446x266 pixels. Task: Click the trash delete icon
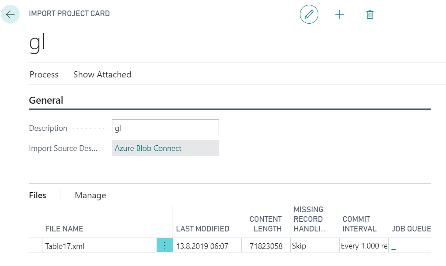pyautogui.click(x=370, y=14)
